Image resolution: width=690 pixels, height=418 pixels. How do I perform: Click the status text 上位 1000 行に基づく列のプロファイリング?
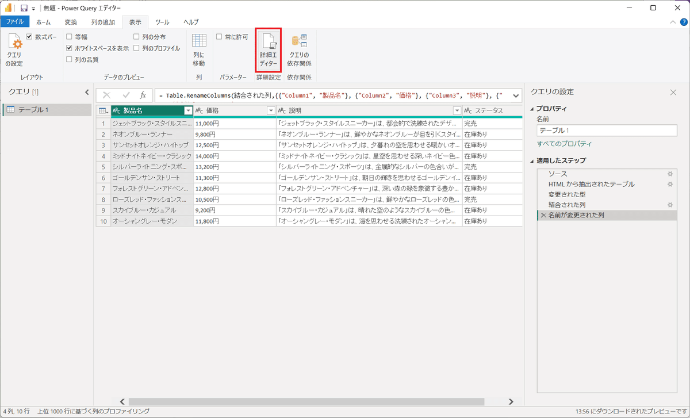[94, 412]
